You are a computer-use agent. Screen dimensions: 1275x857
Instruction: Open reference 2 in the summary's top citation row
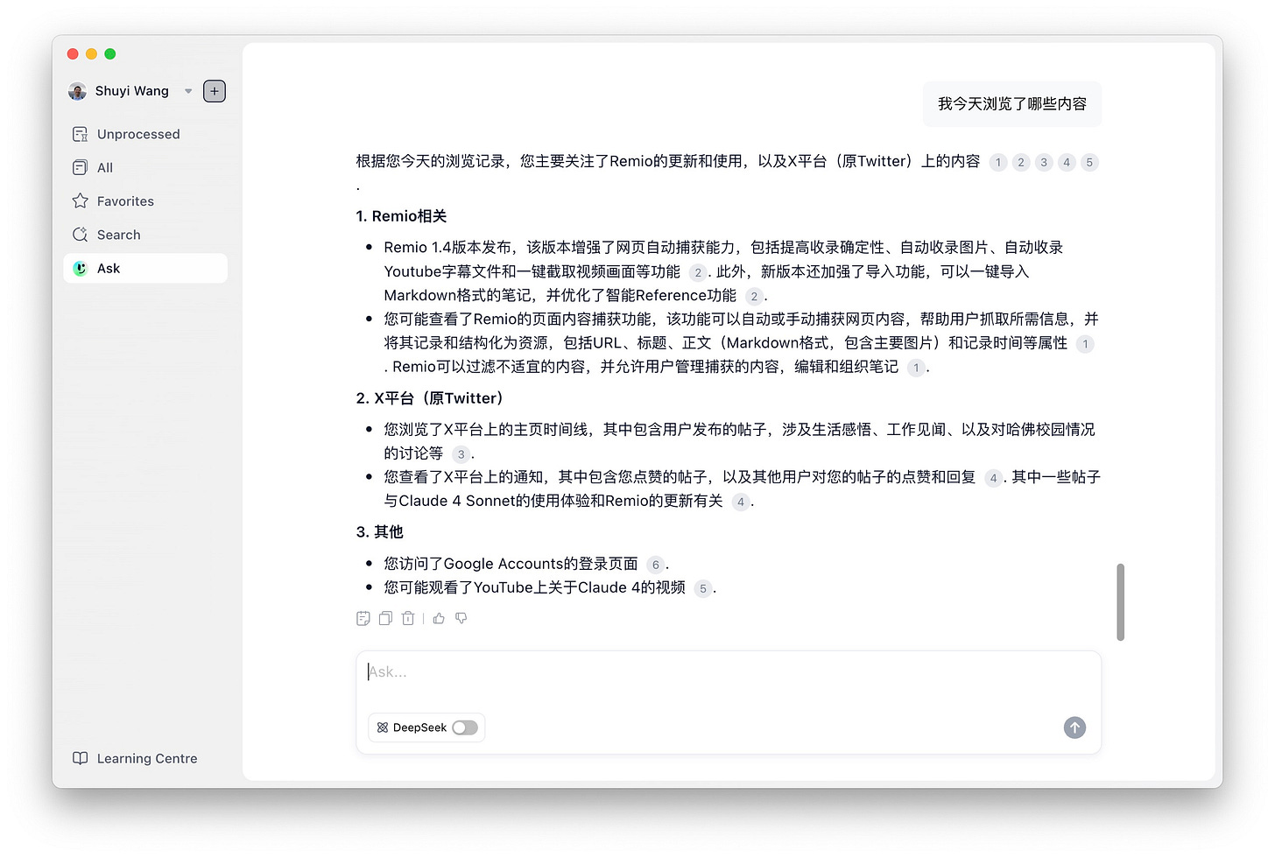click(x=1021, y=162)
